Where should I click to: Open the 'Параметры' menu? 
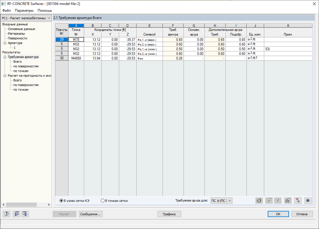(24, 11)
